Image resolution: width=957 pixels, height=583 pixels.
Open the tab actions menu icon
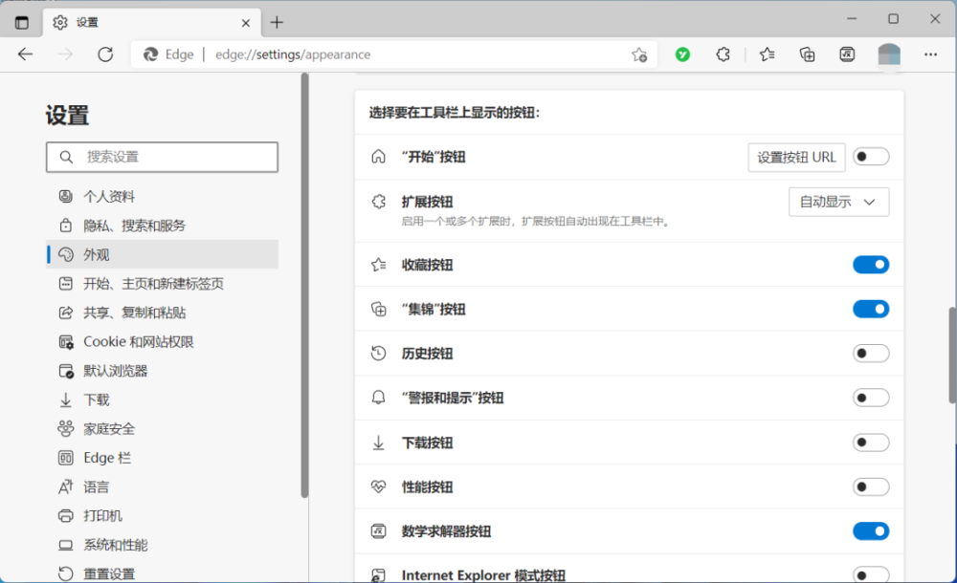pos(22,23)
